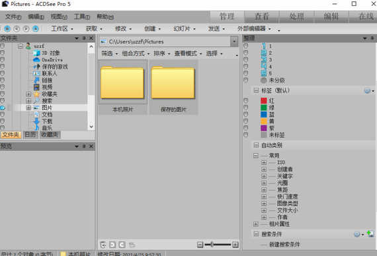Open the 工作区 toolbar button
The width and height of the screenshot is (377, 256).
click(62, 29)
